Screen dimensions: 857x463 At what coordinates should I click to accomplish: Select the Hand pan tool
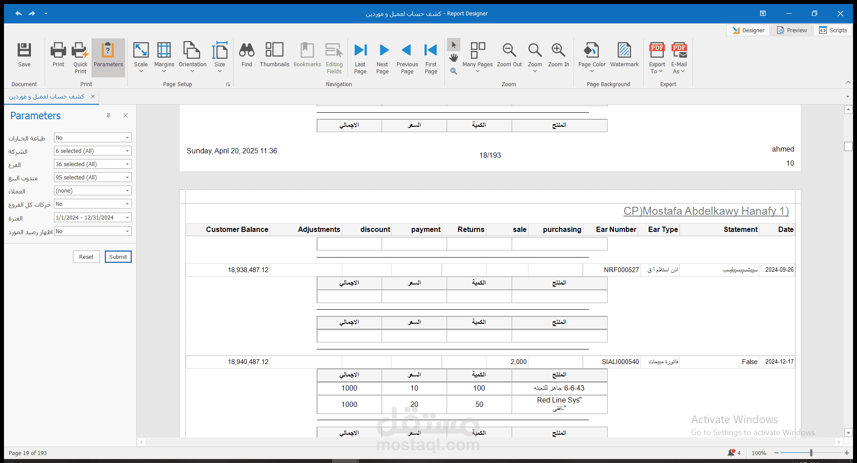point(454,58)
